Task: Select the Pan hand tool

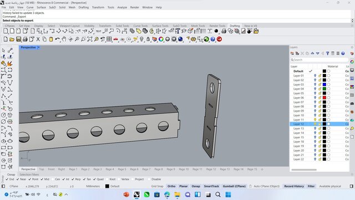Action: [64, 39]
